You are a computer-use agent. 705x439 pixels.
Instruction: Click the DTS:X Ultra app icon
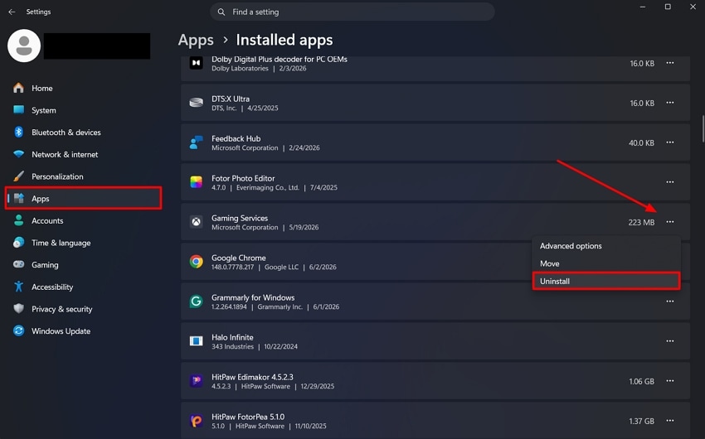196,103
